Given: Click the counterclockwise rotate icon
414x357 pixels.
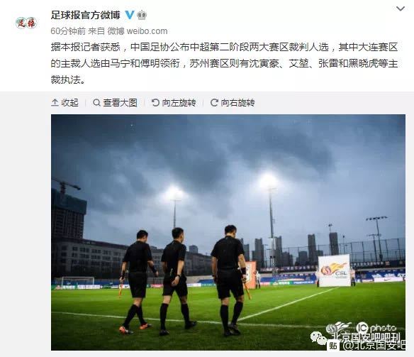Looking at the screenshot, I should [155, 102].
